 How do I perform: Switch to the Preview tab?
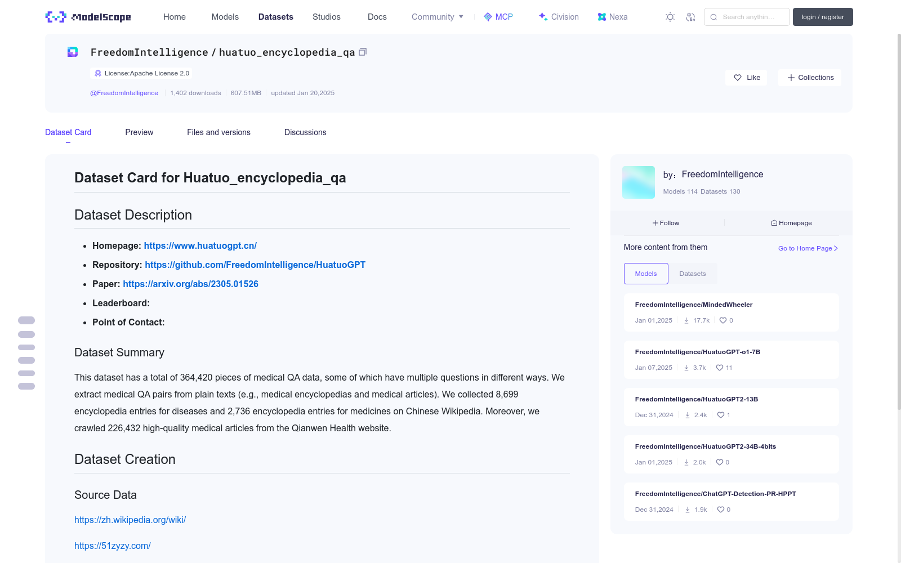coord(139,132)
